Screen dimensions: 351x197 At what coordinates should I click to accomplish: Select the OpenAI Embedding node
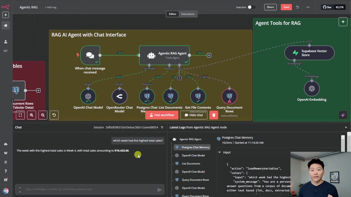(312, 89)
